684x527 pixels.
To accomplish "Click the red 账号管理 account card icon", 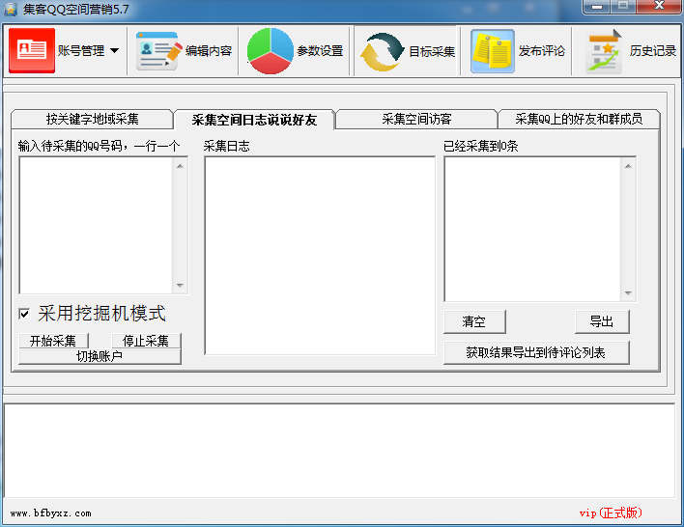I will tap(32, 51).
